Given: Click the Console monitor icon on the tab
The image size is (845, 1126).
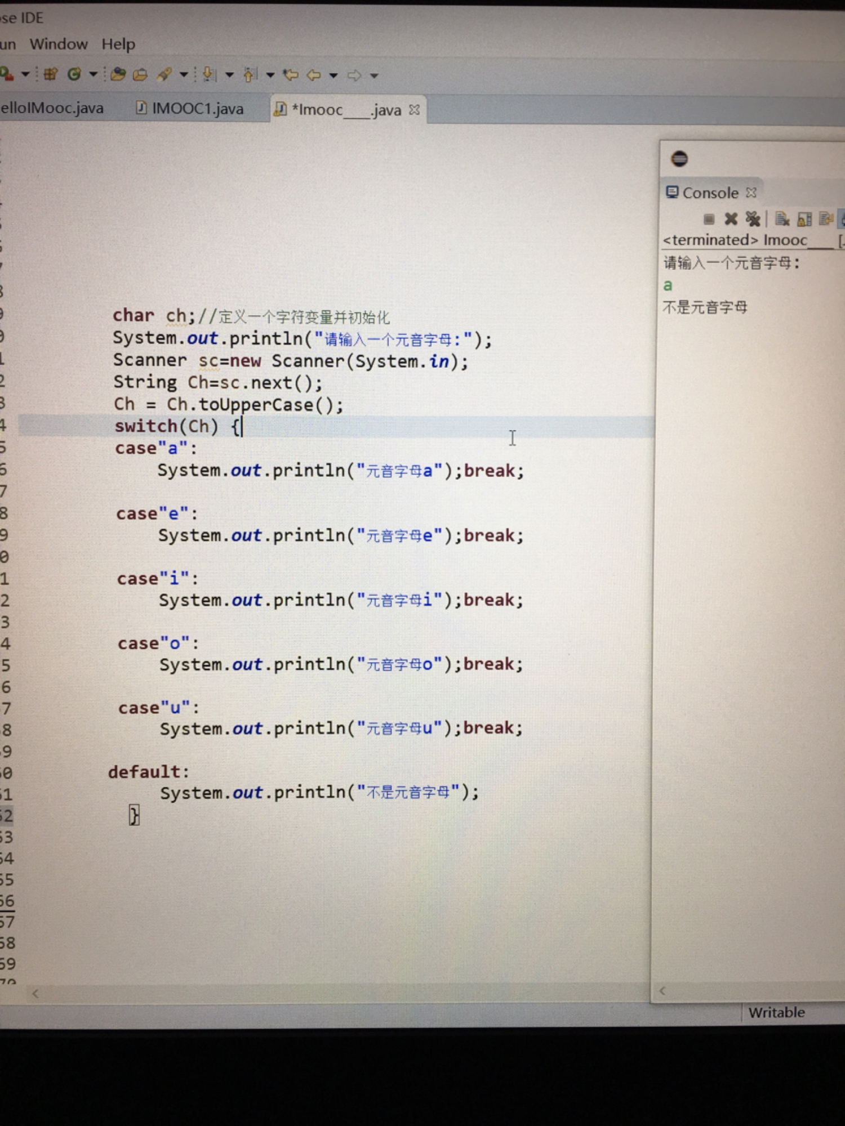Looking at the screenshot, I should coord(672,193).
